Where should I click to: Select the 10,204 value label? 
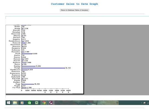tap(37, 84)
